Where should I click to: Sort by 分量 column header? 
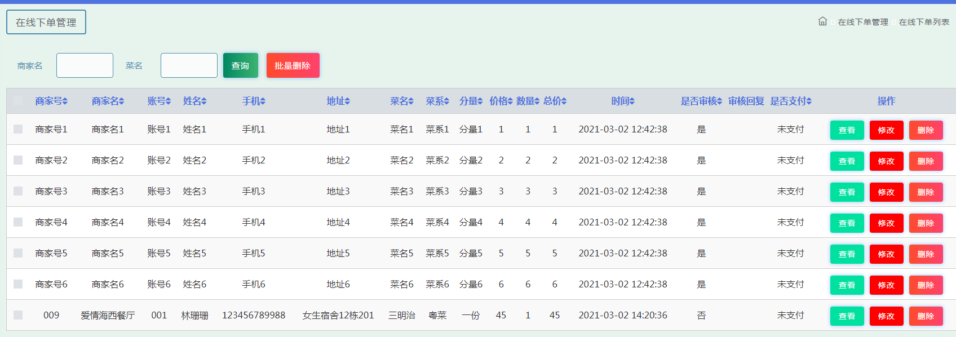471,101
